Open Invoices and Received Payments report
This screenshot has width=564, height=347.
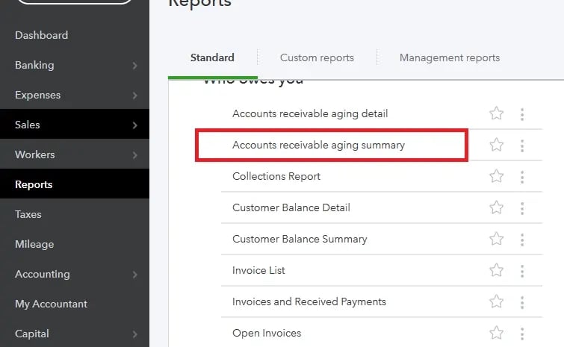coord(309,301)
